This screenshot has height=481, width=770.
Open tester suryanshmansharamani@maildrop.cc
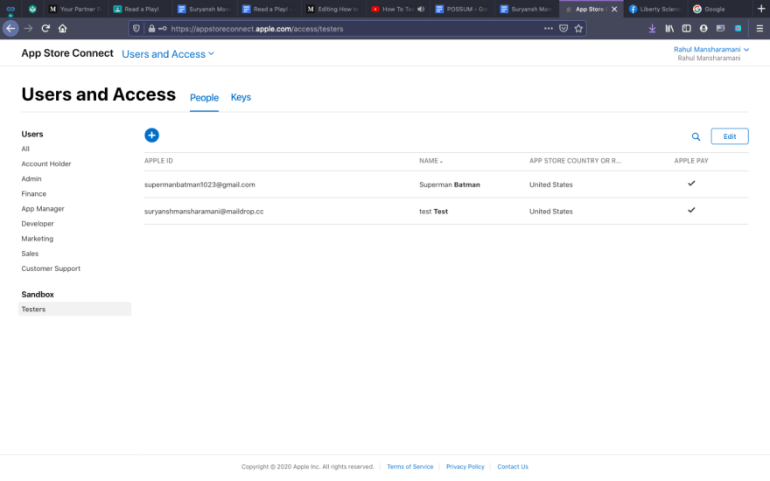click(x=204, y=212)
